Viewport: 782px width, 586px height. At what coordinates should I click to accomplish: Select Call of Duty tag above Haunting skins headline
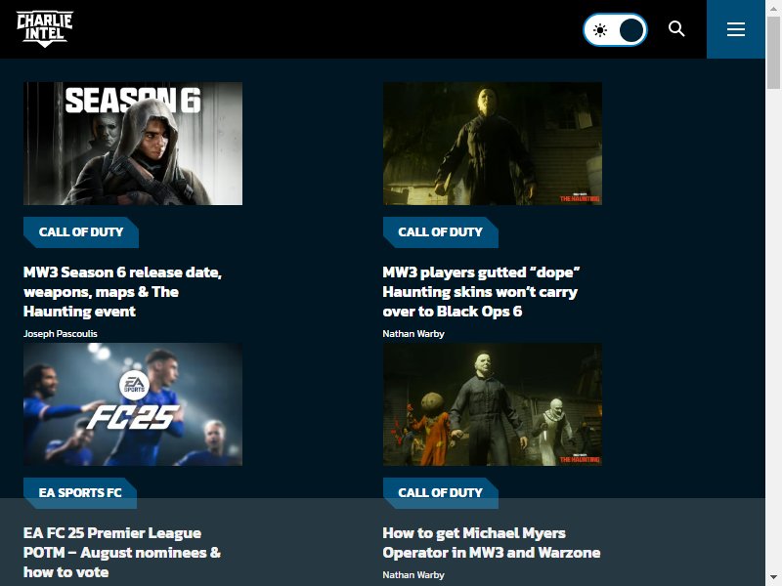click(441, 232)
